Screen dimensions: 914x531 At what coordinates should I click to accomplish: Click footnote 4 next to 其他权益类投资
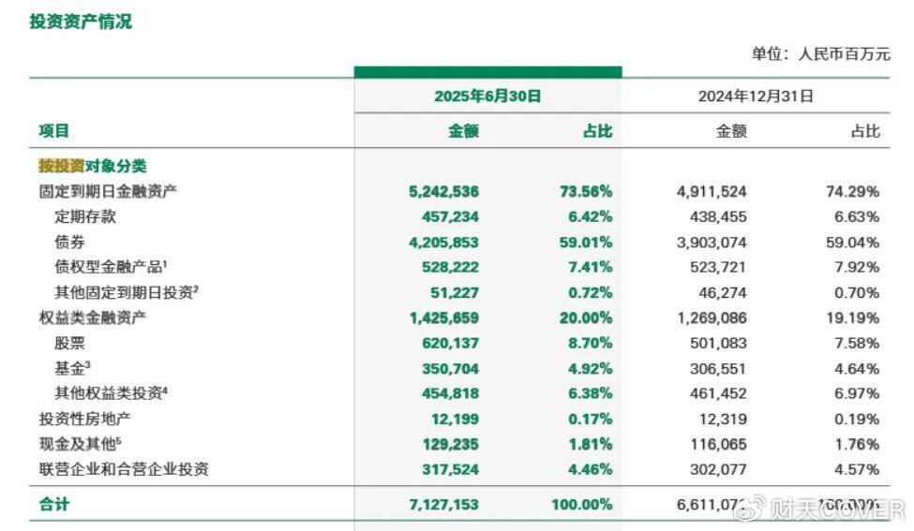point(165,390)
